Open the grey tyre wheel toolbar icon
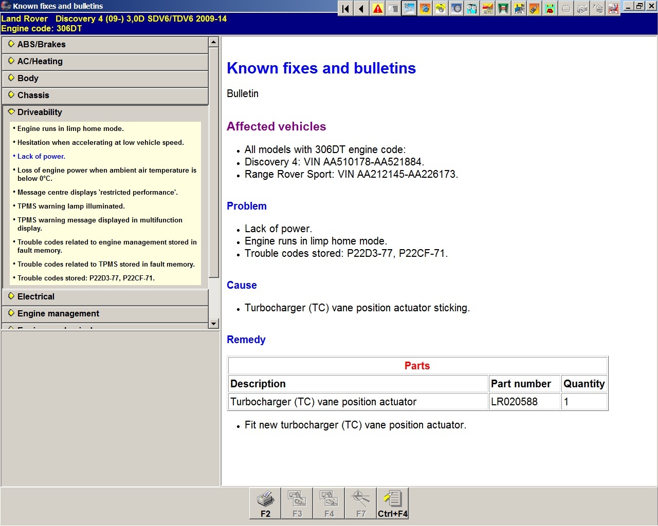Screen dimensions: 658x526 tap(456, 9)
